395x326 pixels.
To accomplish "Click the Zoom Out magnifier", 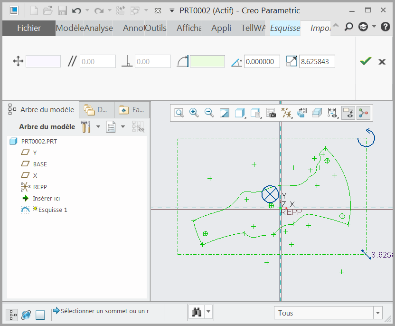I will pos(209,113).
